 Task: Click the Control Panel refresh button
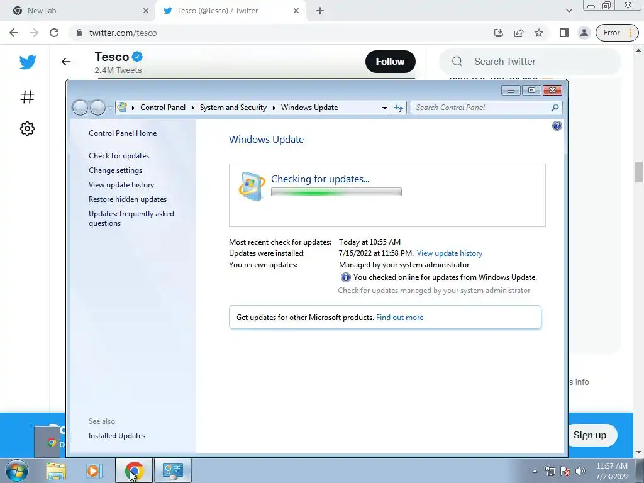(399, 108)
